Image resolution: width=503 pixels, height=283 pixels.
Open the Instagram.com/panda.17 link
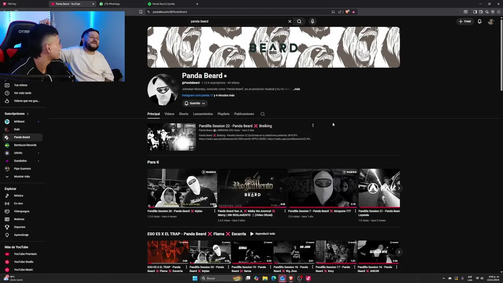coord(197,96)
